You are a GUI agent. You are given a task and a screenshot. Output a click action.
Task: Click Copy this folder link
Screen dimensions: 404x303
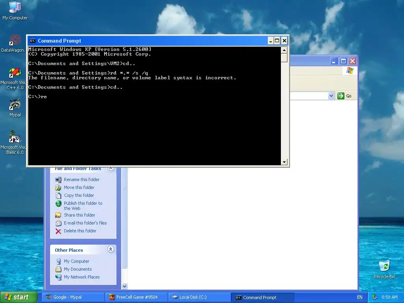coord(79,196)
